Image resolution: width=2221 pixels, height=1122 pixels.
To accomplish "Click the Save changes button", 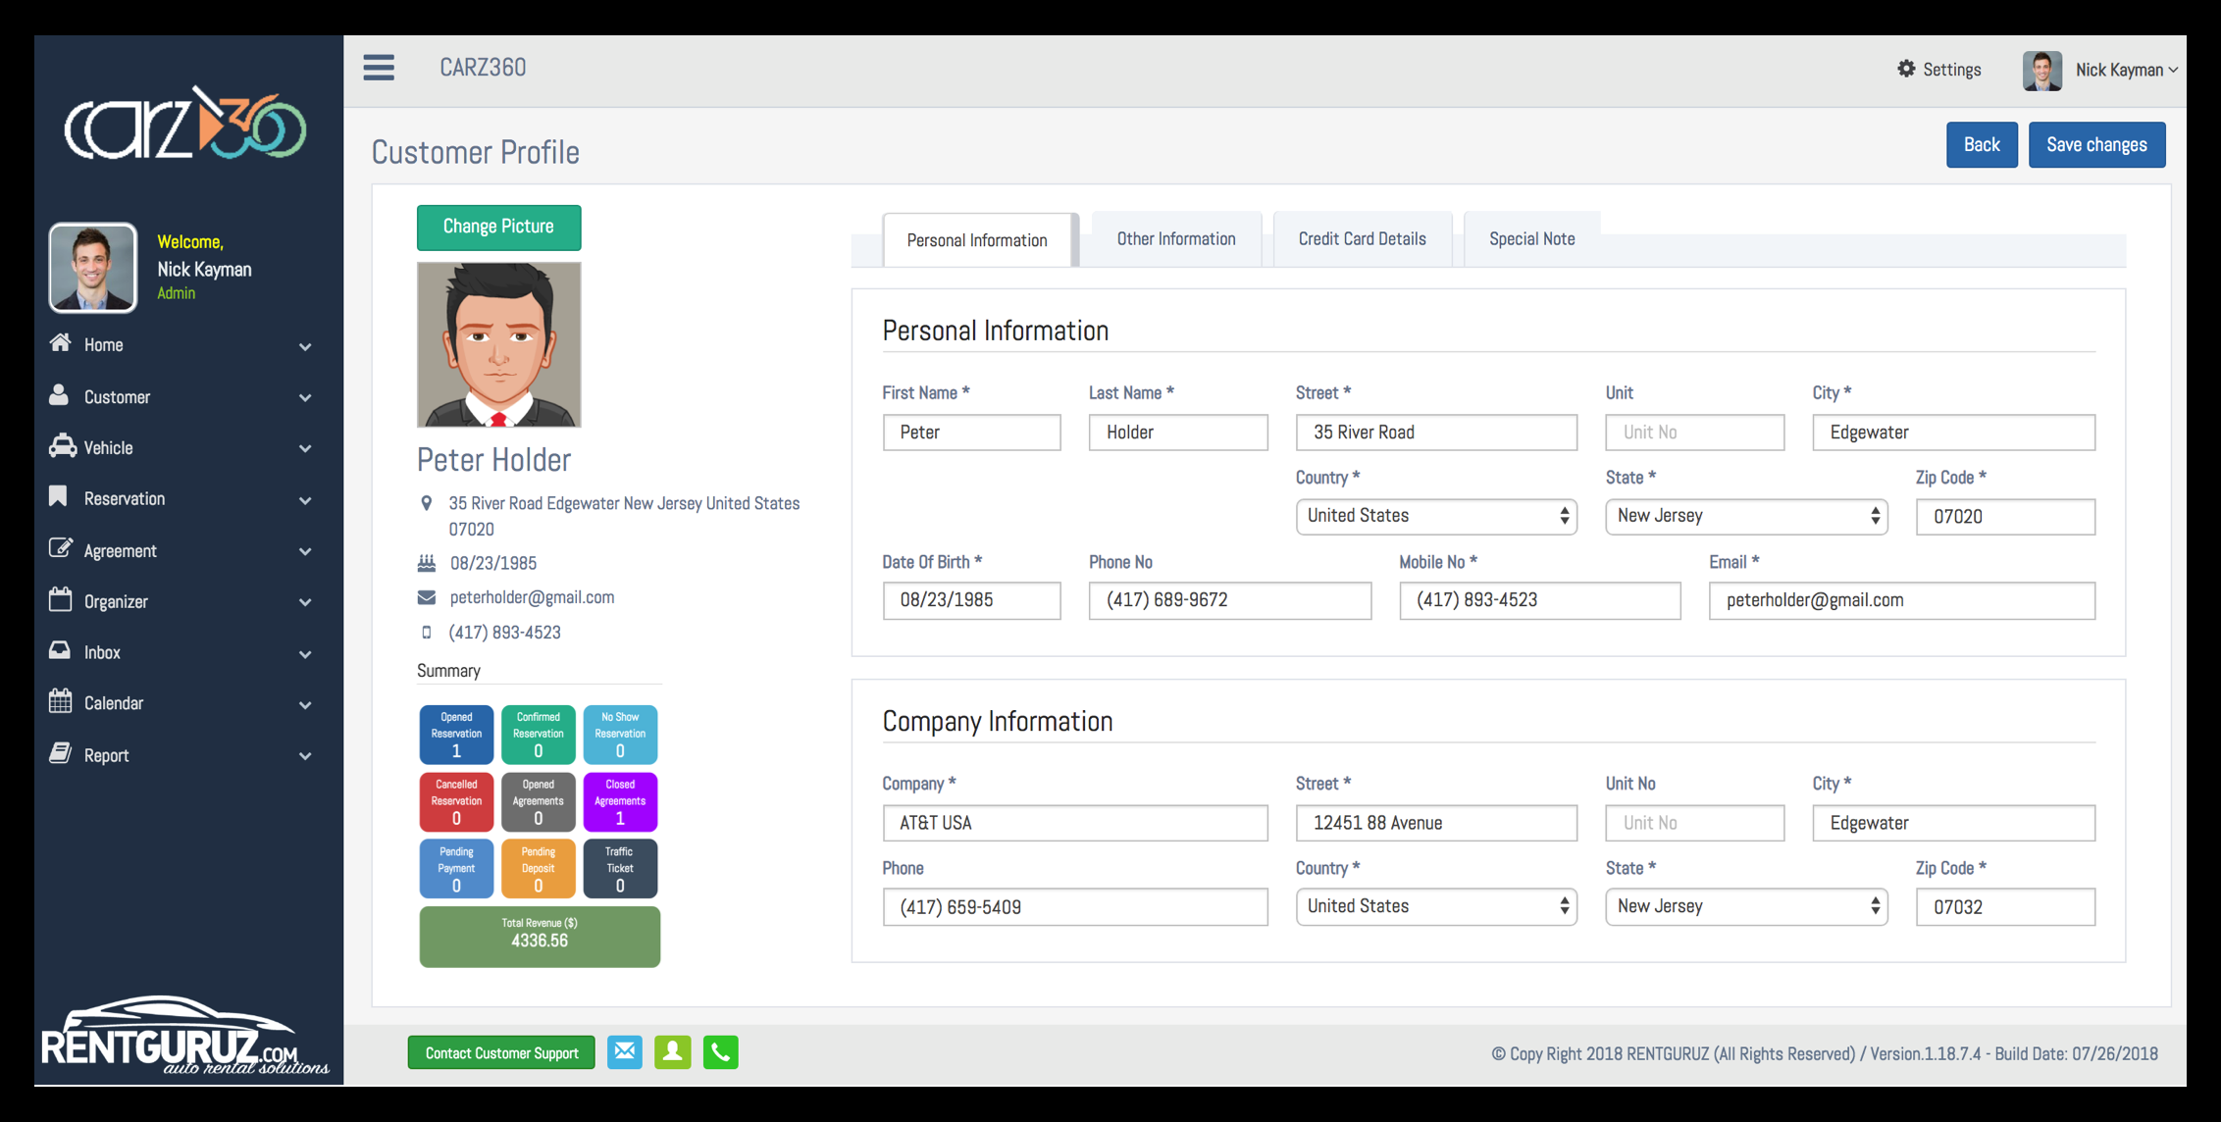I will click(2095, 145).
